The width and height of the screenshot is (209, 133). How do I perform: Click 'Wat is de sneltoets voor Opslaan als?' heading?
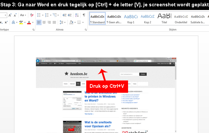coord(98,124)
